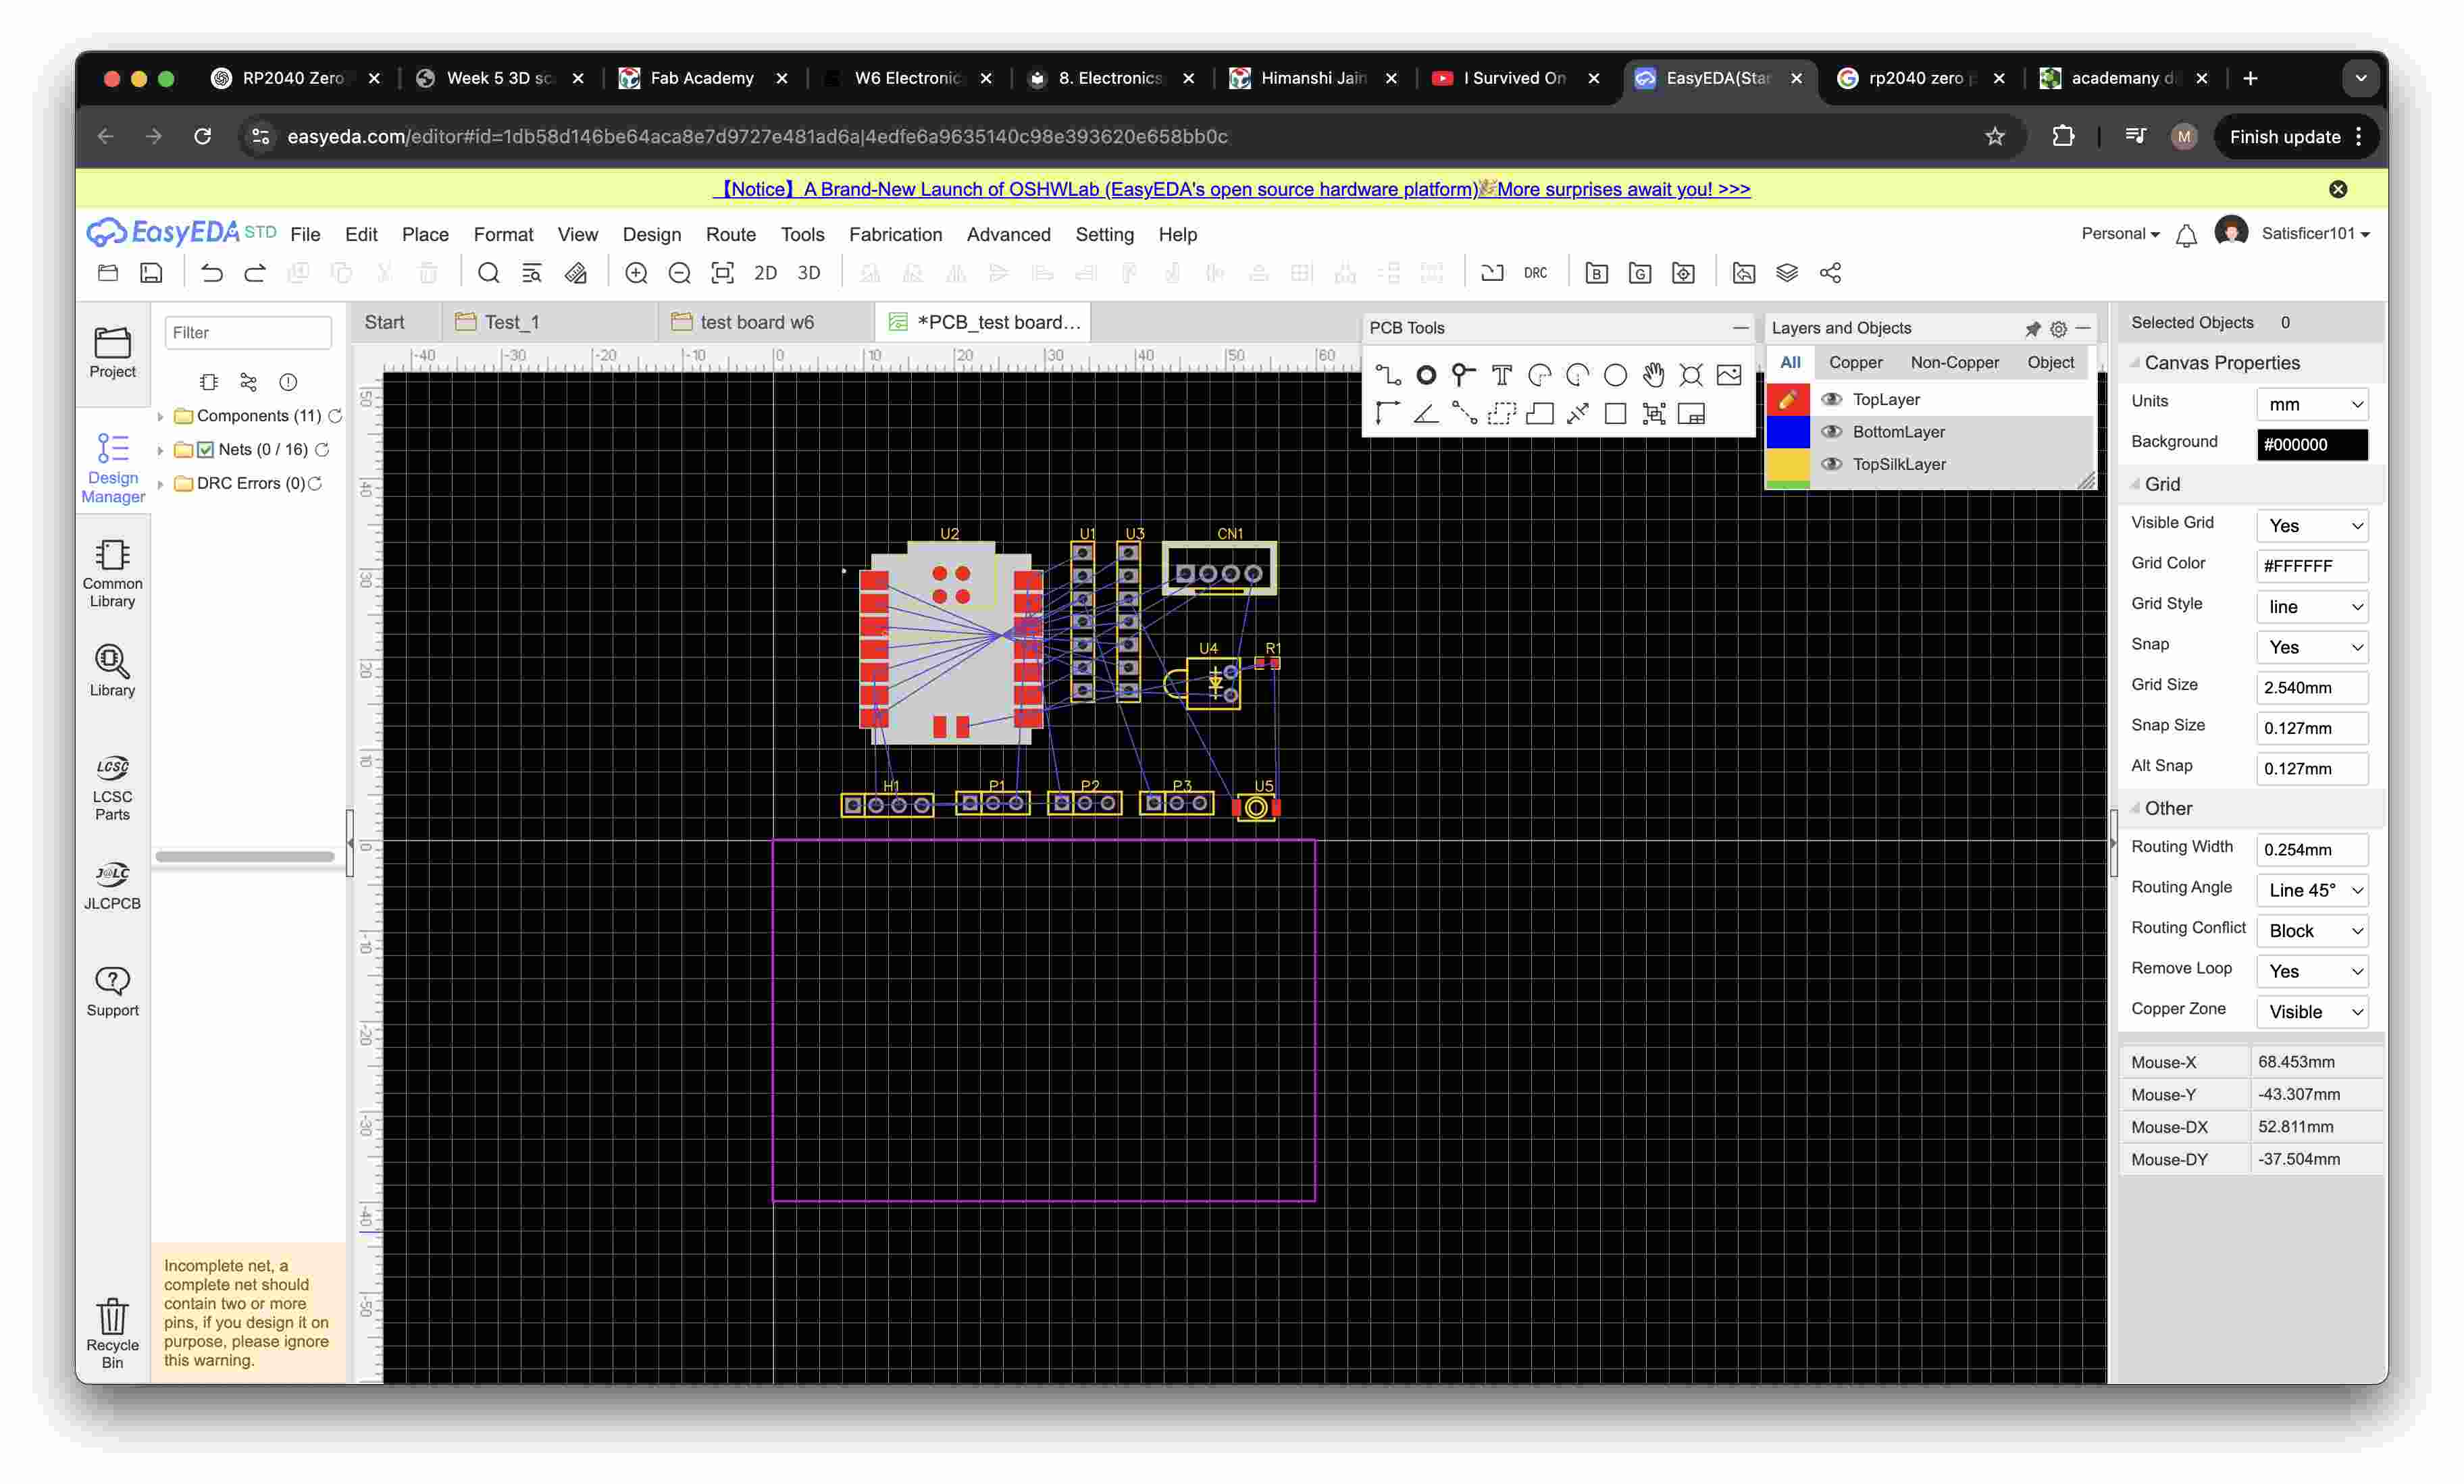Click the Zoom In magnifier icon
The image size is (2464, 1484).
pos(636,273)
